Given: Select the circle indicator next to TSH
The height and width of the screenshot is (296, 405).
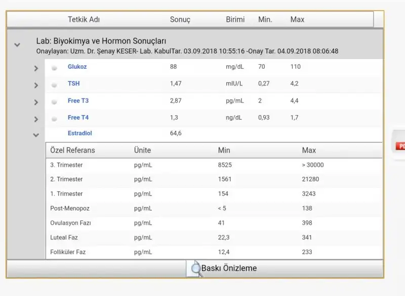Looking at the screenshot, I should click(x=54, y=85).
